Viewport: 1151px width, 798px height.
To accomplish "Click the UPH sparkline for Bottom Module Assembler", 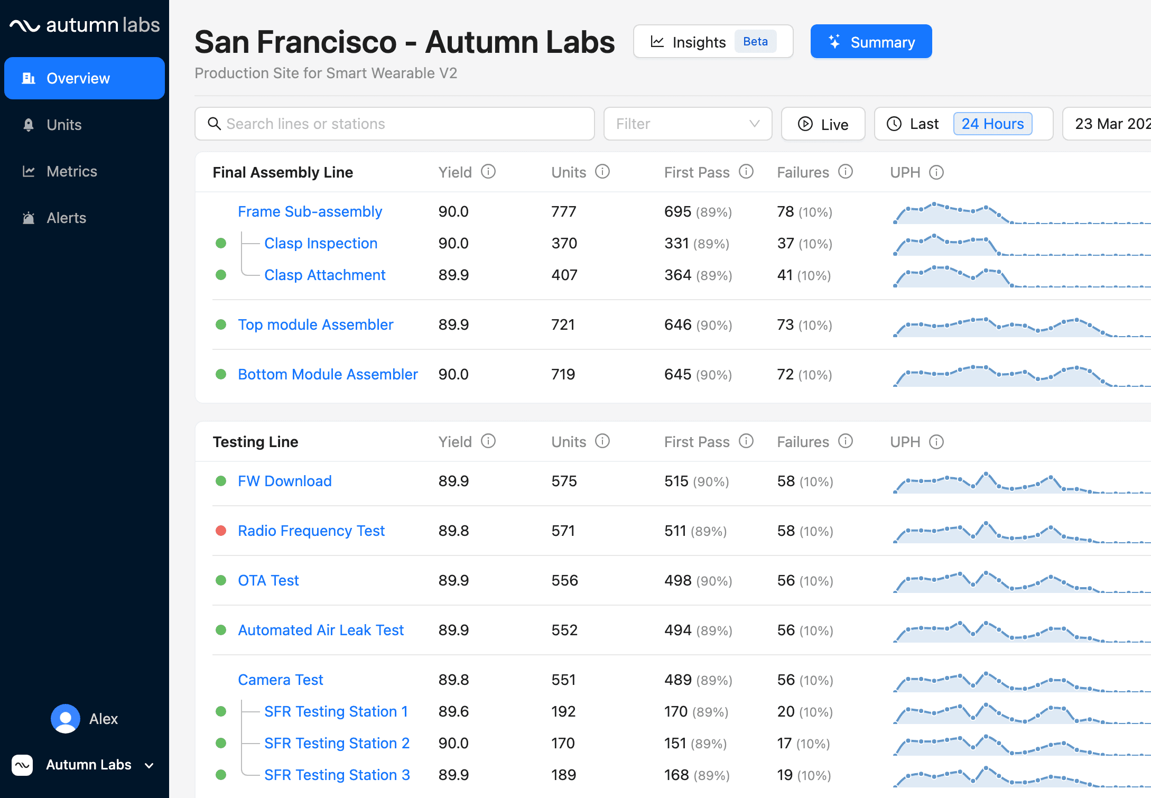I will (1021, 375).
